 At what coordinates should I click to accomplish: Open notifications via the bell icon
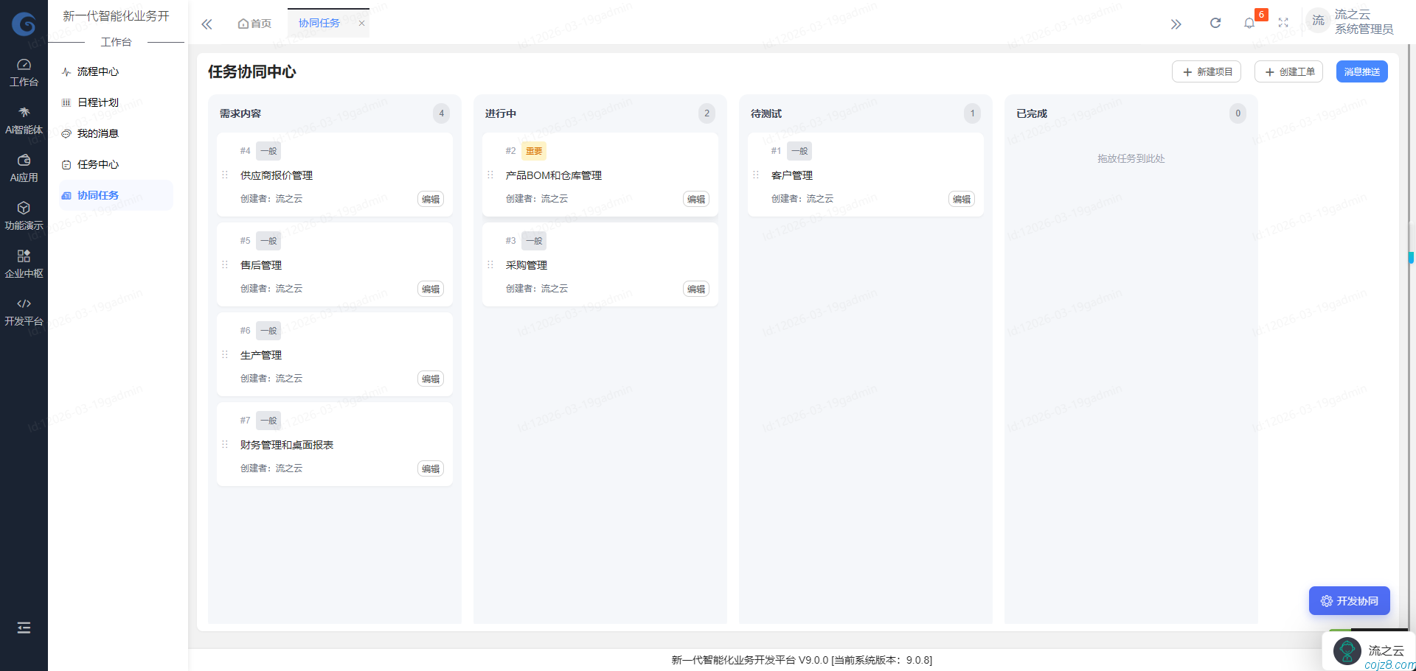pos(1249,23)
